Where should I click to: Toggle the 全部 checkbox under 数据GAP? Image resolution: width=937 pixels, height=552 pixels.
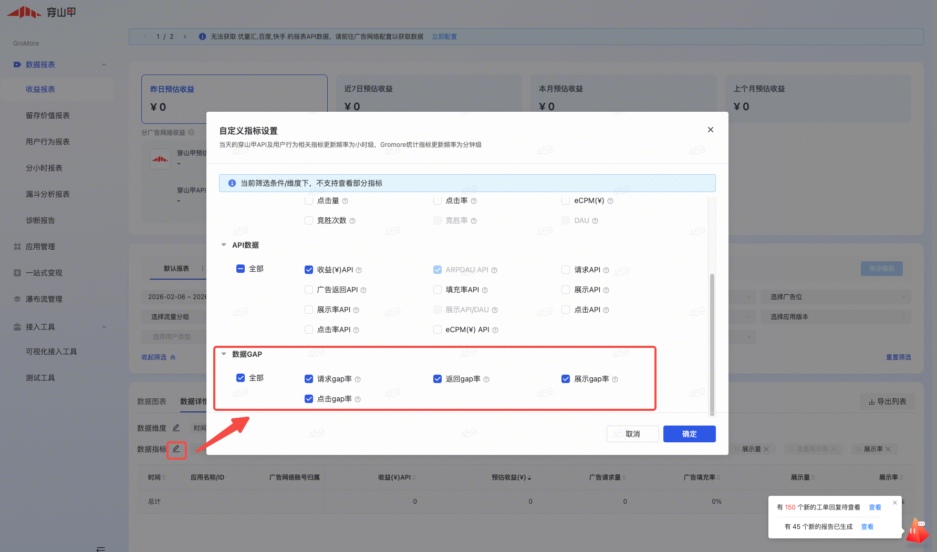(241, 378)
